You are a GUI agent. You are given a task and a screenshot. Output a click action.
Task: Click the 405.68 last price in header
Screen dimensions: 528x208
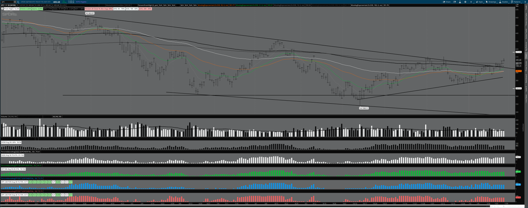pos(56,2)
